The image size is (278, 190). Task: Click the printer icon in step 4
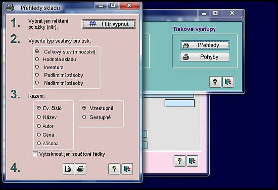(80, 169)
